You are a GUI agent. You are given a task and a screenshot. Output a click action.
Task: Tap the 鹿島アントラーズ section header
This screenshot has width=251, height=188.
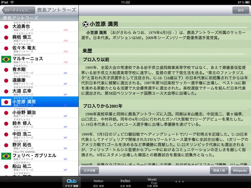pos(39,18)
